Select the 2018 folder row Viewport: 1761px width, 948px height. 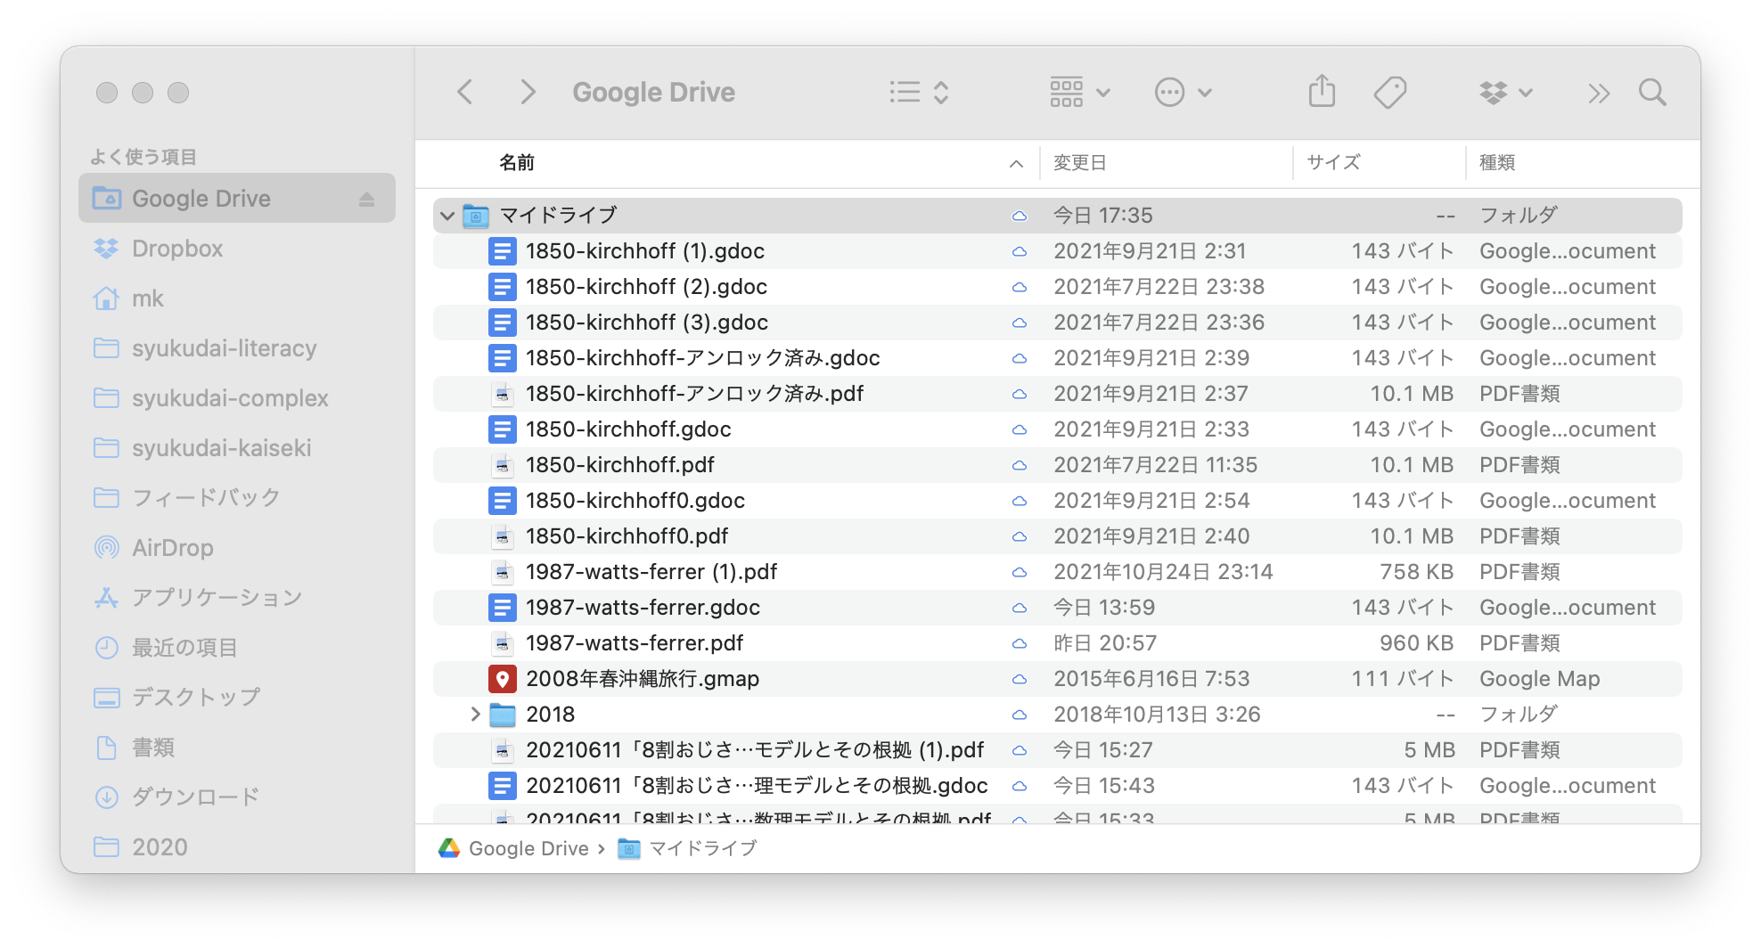[1058, 715]
